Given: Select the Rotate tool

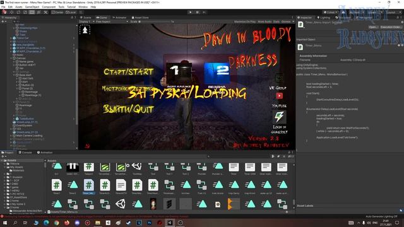Looking at the screenshot, I should tap(18, 12).
